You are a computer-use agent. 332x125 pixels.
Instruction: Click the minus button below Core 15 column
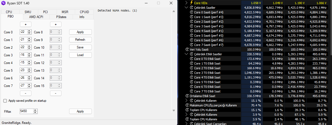(56, 93)
